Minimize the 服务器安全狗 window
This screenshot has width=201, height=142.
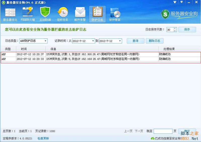click(x=189, y=2)
